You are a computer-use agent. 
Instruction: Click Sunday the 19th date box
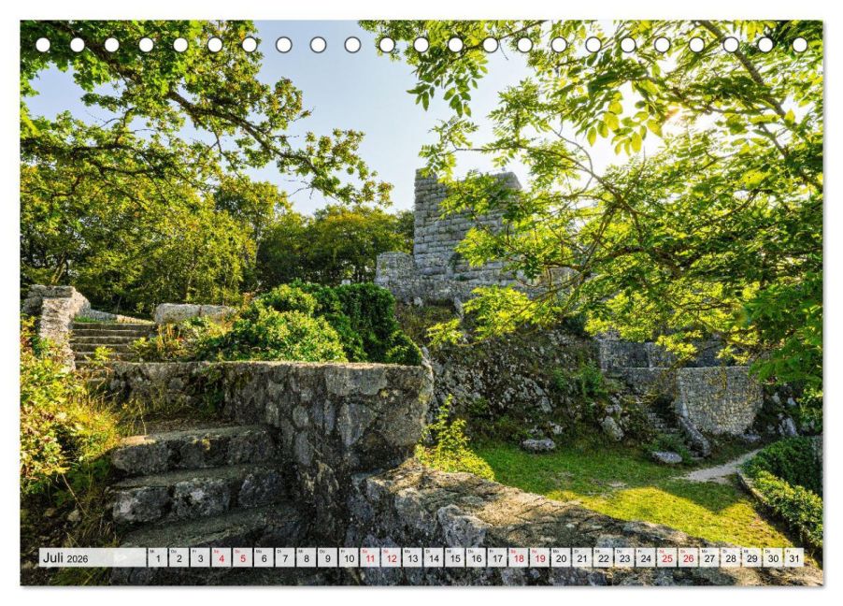tap(539, 557)
